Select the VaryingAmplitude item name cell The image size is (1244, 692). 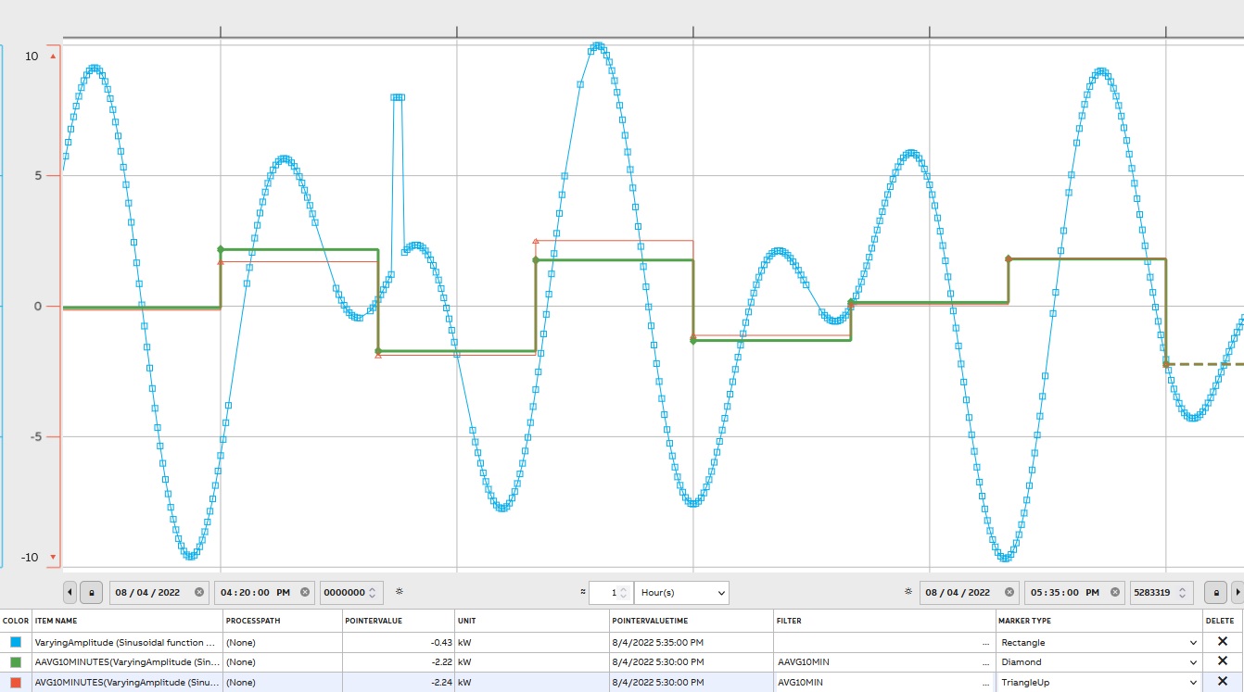coord(127,642)
